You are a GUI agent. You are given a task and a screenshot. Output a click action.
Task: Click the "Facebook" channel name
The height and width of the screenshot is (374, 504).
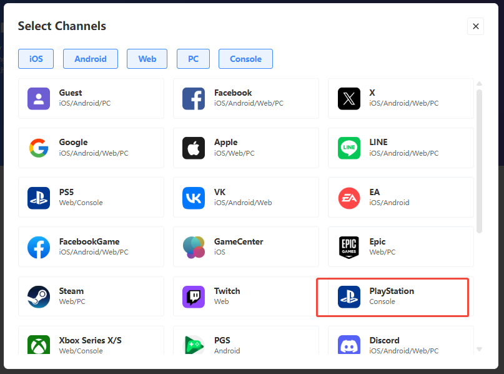pos(233,93)
